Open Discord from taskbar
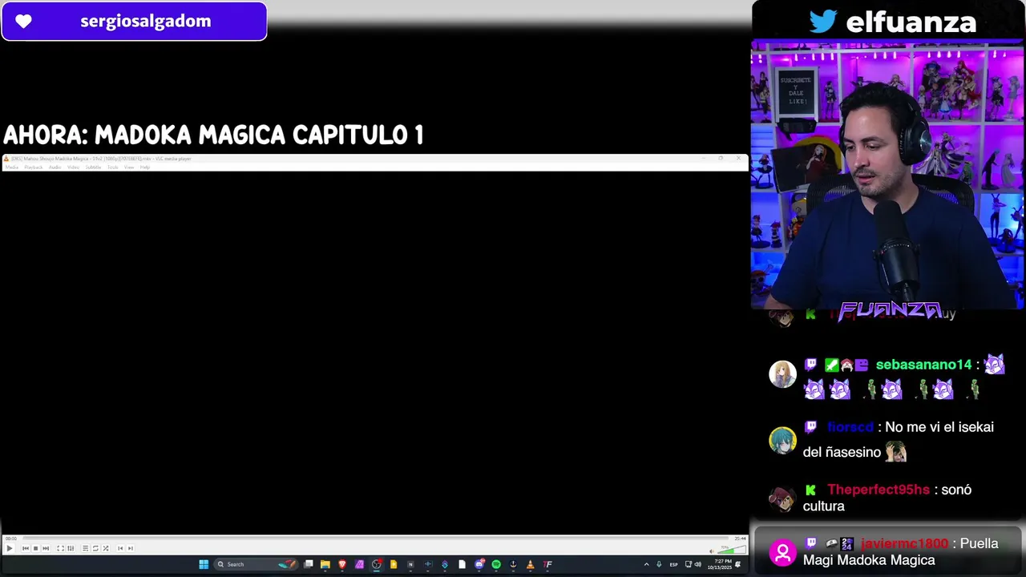 [479, 564]
